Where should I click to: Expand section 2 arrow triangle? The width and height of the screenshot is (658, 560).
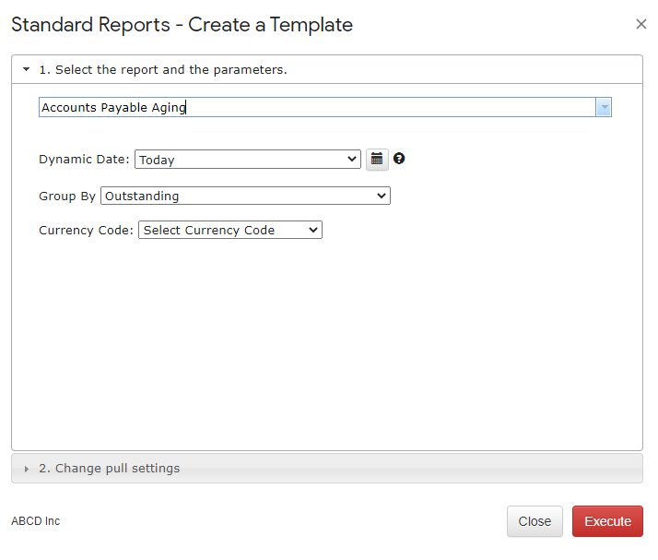[x=27, y=469]
